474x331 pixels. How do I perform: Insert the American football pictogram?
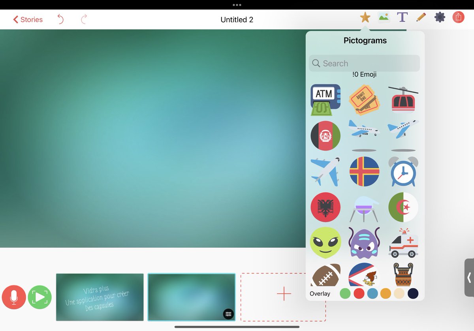[x=325, y=275]
